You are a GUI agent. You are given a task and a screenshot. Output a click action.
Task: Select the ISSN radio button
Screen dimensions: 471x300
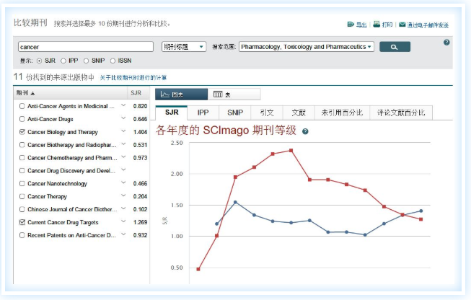pos(113,61)
